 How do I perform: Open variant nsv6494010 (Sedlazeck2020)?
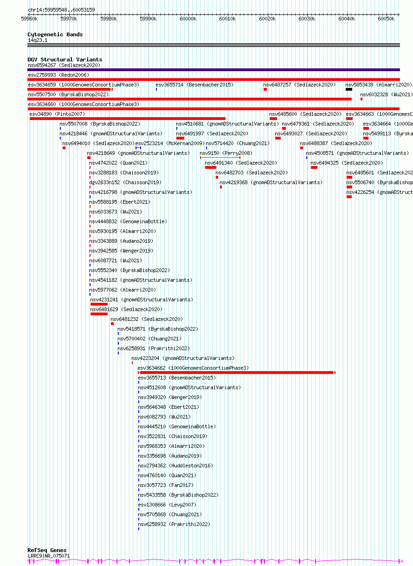click(98, 143)
